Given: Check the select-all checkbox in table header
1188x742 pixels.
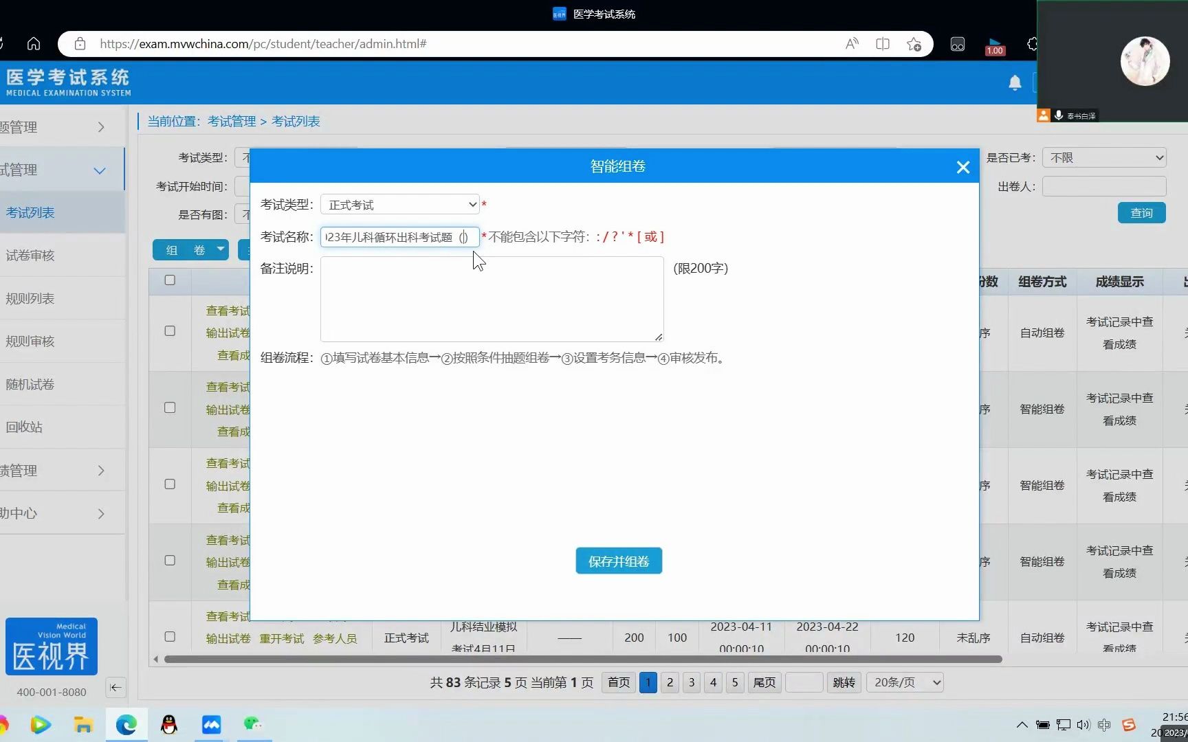Looking at the screenshot, I should point(170,280).
